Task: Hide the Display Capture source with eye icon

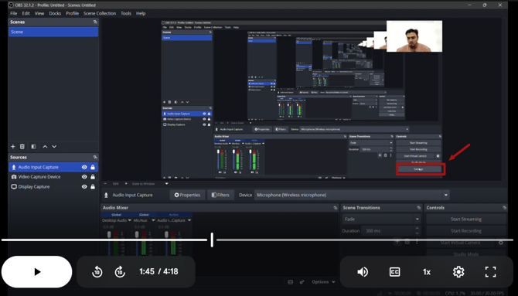Action: 84,187
